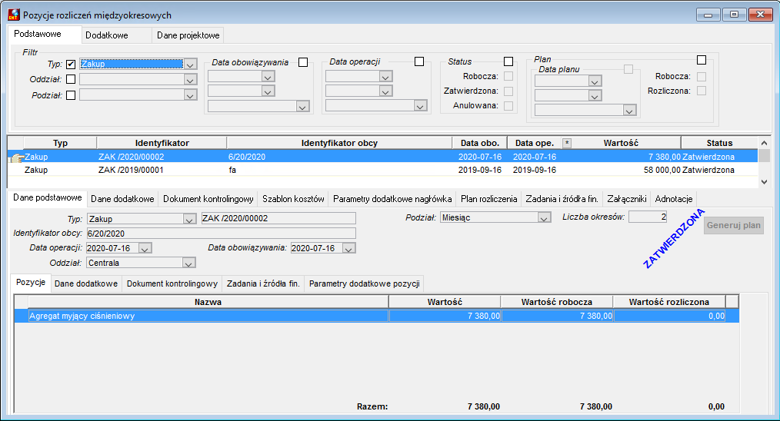
Task: Open the Typ filter dropdown with Zakup
Action: tap(190, 64)
